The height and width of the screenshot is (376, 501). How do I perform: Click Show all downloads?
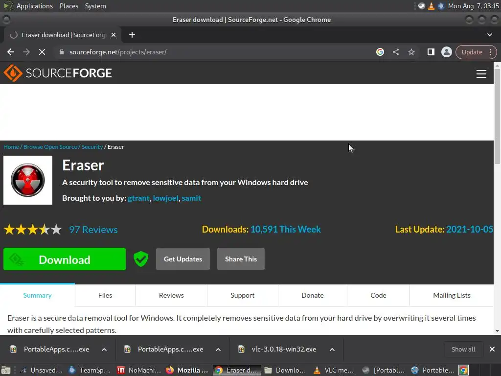click(463, 350)
